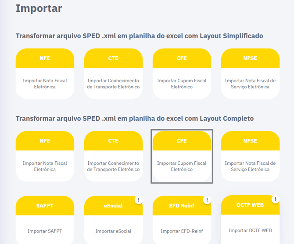The image size is (294, 244).
Task: Click the highlighted CFE card in Layout Completo
Action: click(x=182, y=156)
